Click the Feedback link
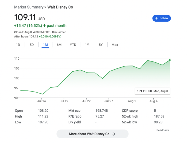This screenshot has height=143, width=187. (163, 130)
